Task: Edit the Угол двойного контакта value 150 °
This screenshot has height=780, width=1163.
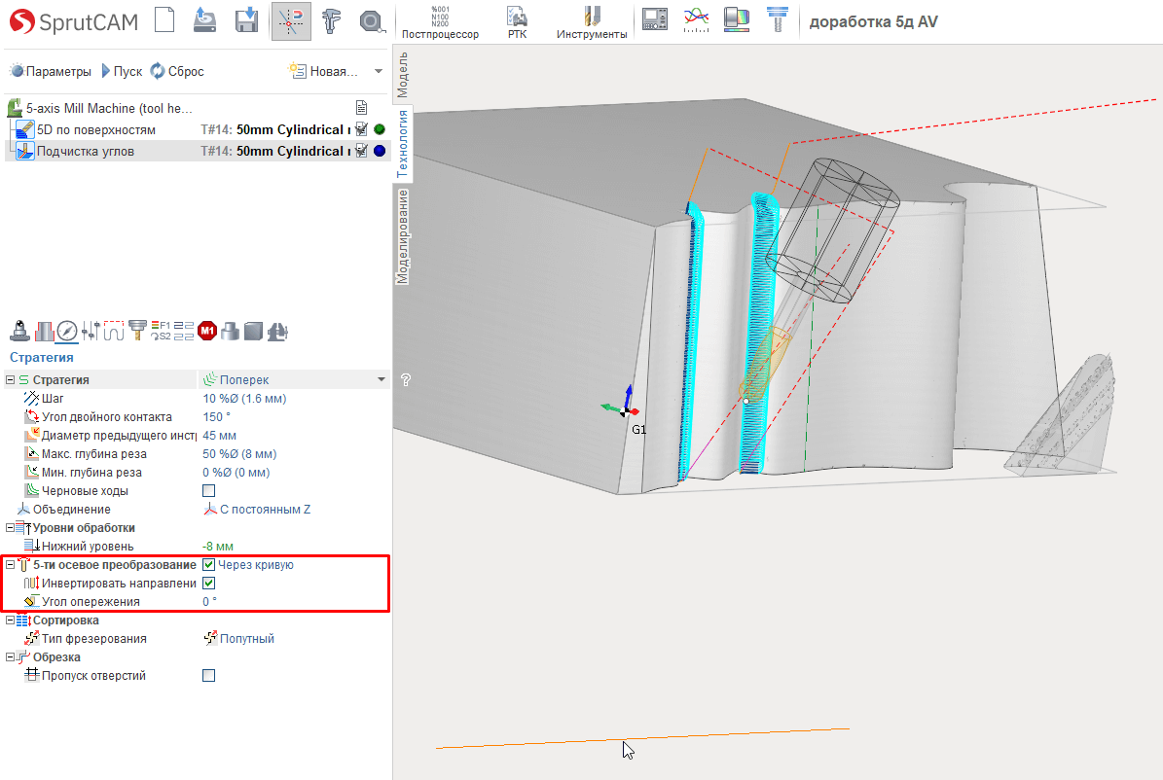Action: (x=217, y=416)
